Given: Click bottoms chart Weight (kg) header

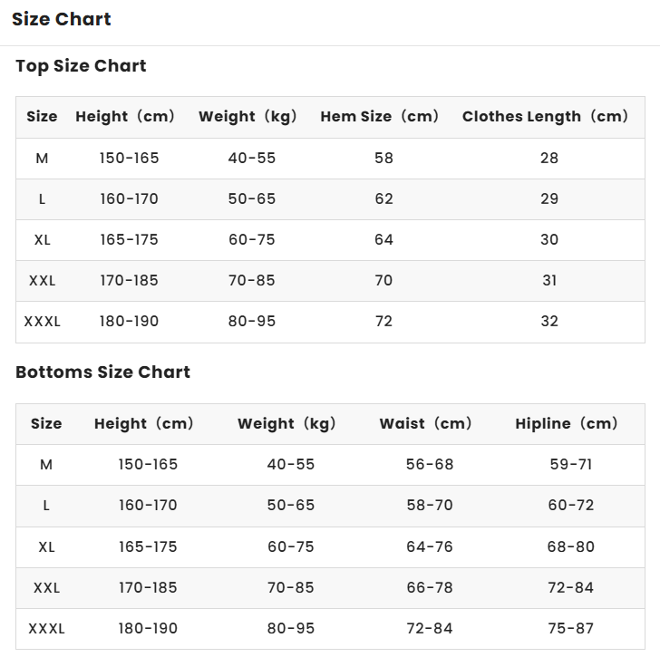Looking at the screenshot, I should [x=286, y=423].
